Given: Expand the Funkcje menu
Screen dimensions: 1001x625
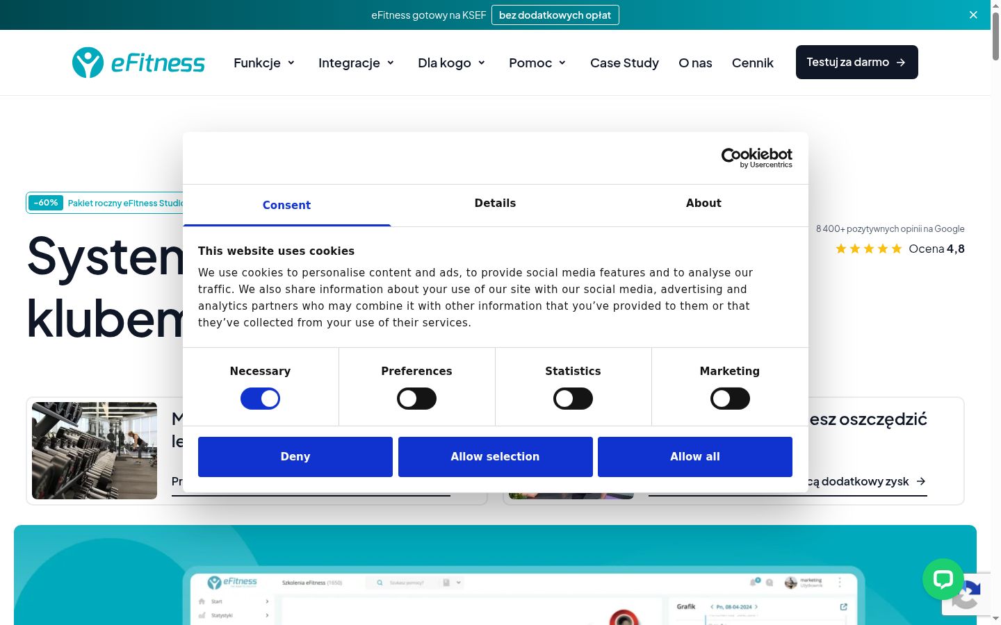Looking at the screenshot, I should click(264, 62).
